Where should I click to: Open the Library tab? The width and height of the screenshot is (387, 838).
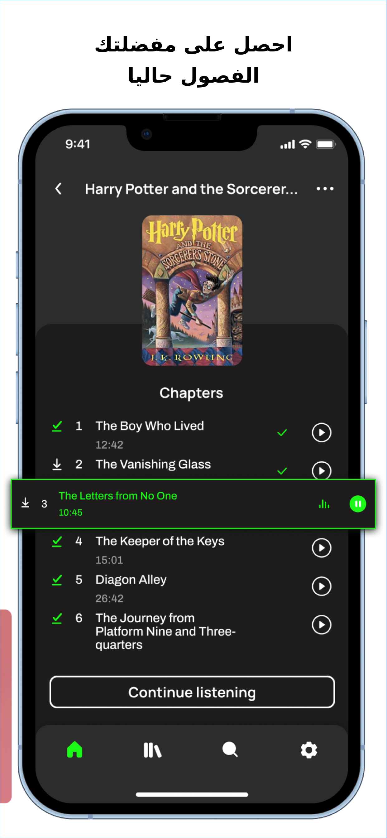(x=152, y=750)
